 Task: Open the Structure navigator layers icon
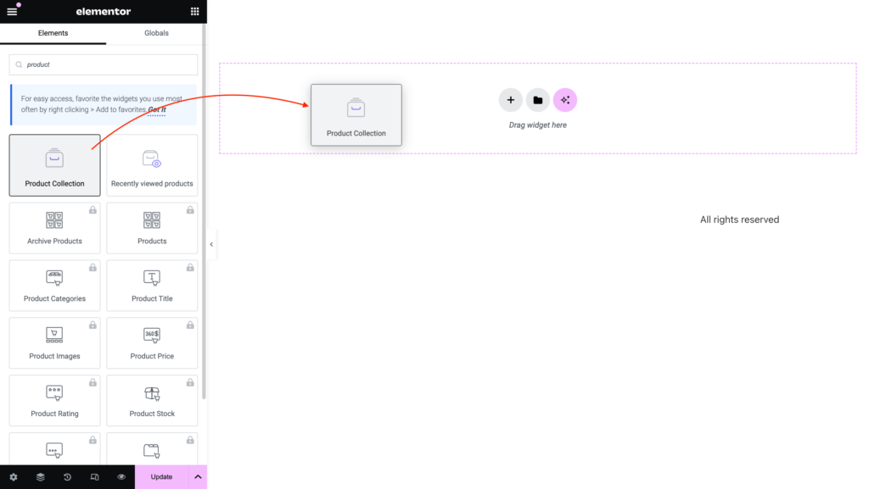pos(40,476)
